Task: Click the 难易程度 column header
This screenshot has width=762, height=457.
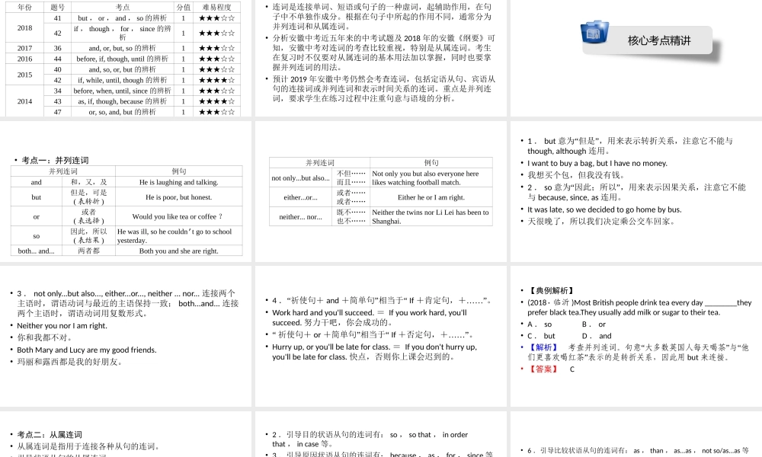Action: (216, 8)
